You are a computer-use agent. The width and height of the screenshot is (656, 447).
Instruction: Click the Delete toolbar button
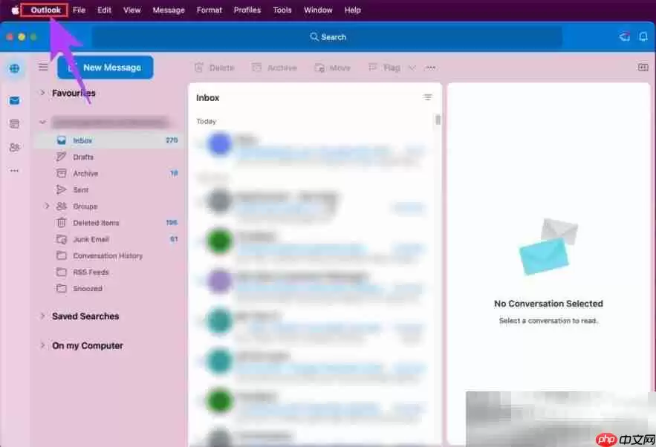pos(214,68)
